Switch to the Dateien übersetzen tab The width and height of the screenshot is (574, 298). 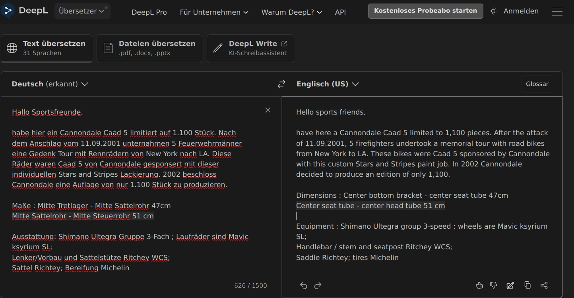149,48
